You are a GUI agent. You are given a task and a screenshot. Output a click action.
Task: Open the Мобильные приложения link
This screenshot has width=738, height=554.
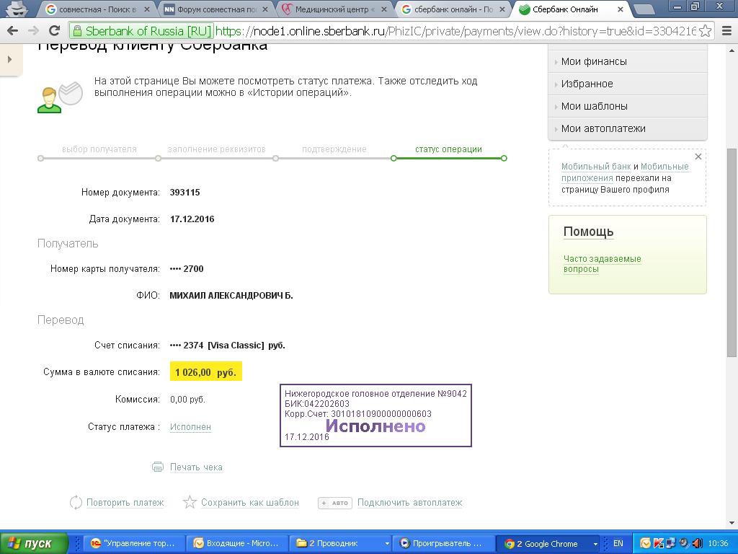coord(625,172)
